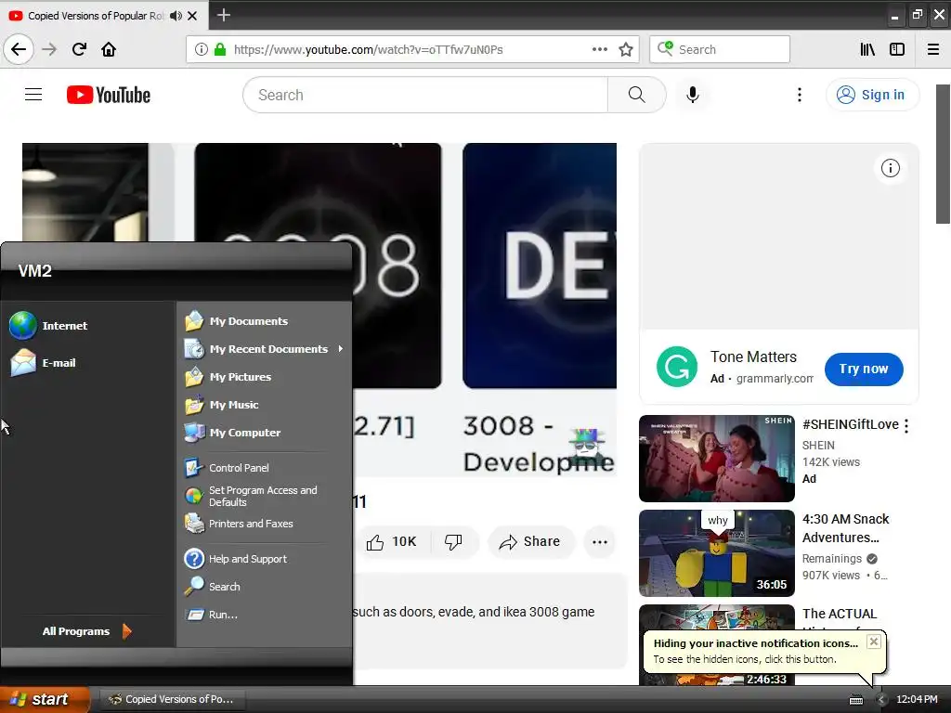Click the taskbar keyboard tray icon
951x713 pixels.
click(x=855, y=700)
